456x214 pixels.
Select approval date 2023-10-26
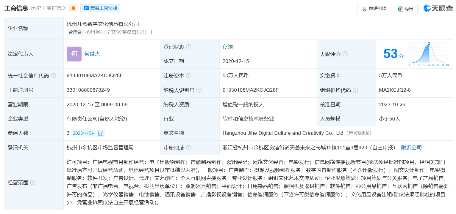(392, 104)
